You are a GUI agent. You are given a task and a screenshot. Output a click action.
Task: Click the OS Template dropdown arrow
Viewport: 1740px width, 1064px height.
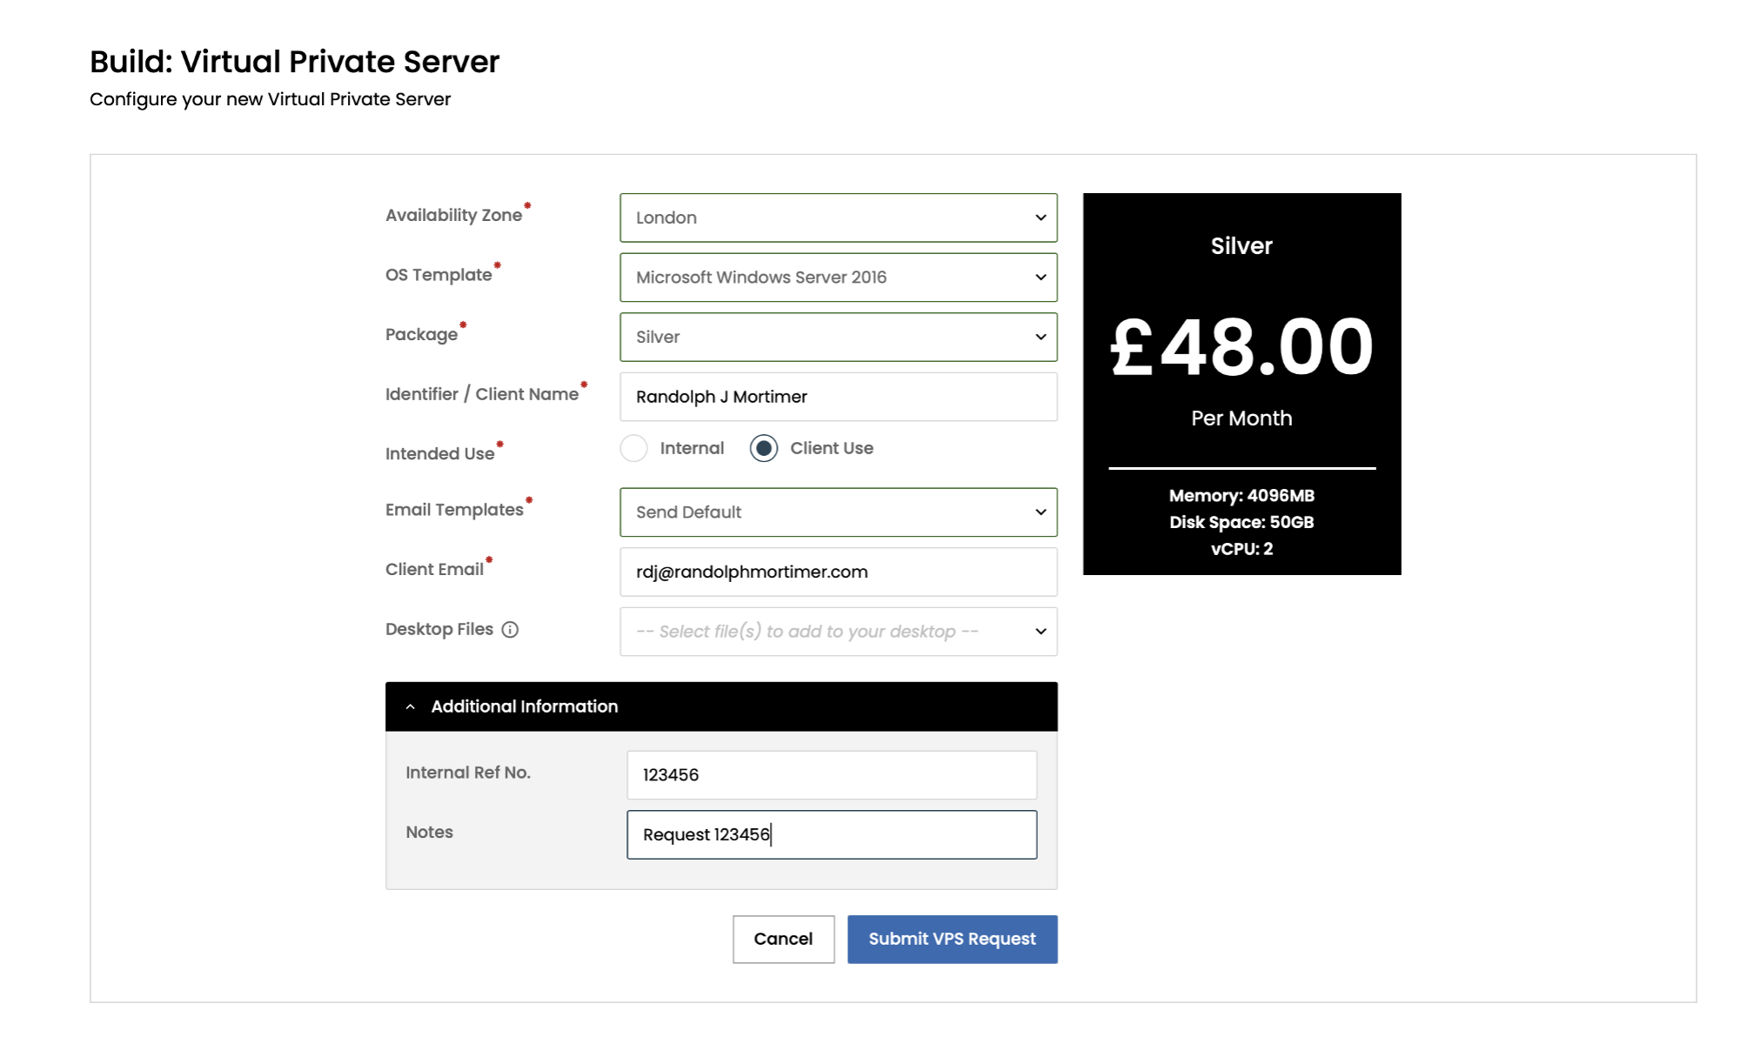[x=1041, y=278]
